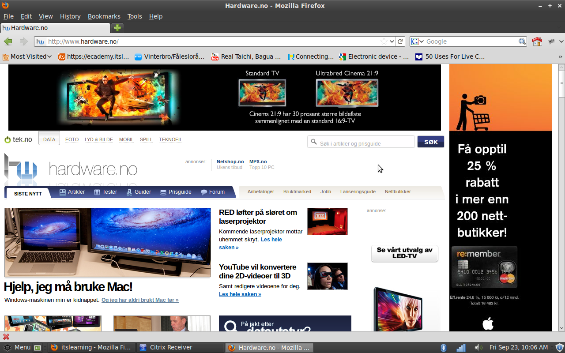Open the Artikler section
The image size is (565, 353).
pos(72,192)
